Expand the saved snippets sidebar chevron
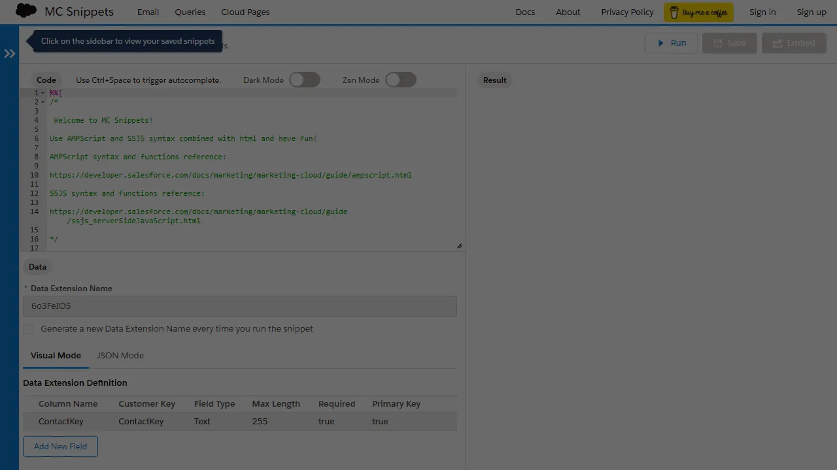837x470 pixels. pos(9,53)
